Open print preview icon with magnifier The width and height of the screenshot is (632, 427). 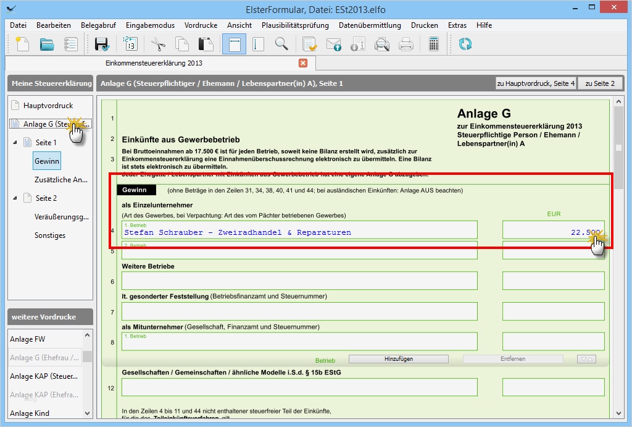[x=381, y=44]
